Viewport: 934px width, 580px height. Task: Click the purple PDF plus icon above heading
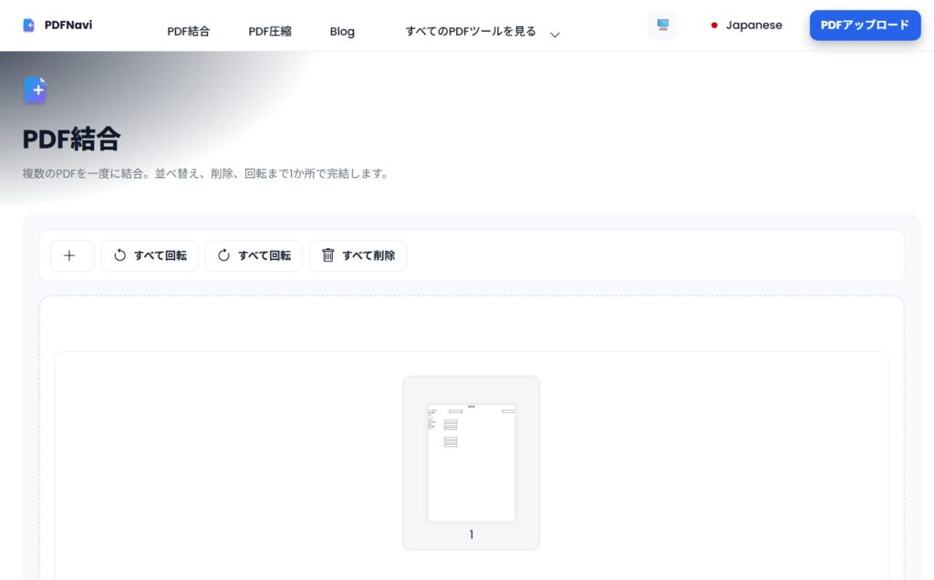tap(36, 90)
